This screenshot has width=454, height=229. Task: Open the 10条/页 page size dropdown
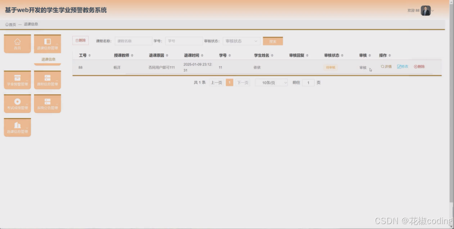point(271,83)
